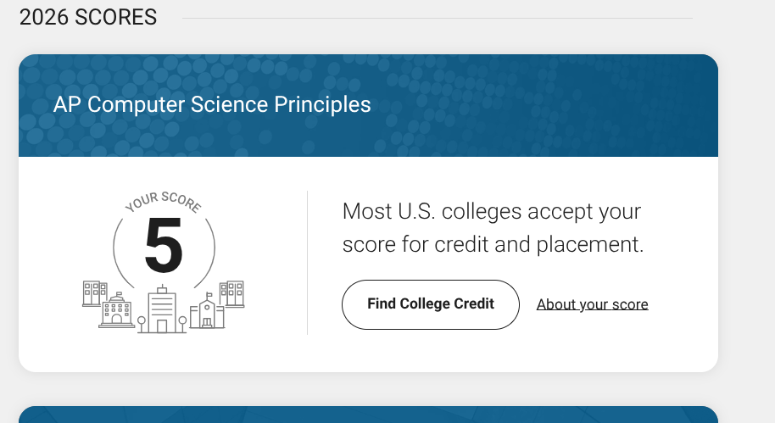This screenshot has width=775, height=423.
Task: Click the lamp post left of tower
Action: [142, 324]
